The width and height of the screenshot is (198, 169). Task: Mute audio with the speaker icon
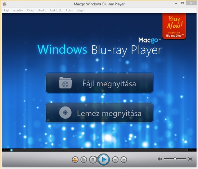(x=159, y=159)
